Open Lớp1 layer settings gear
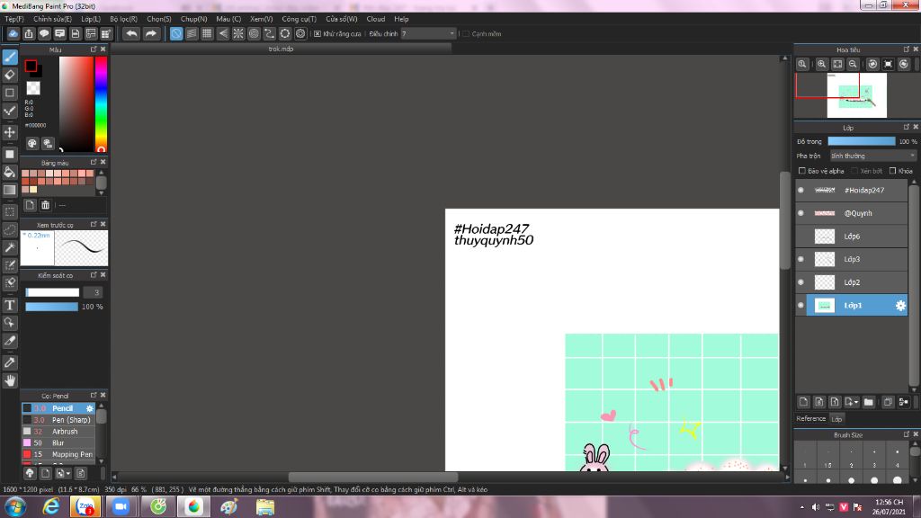This screenshot has height=518, width=921. [x=900, y=306]
